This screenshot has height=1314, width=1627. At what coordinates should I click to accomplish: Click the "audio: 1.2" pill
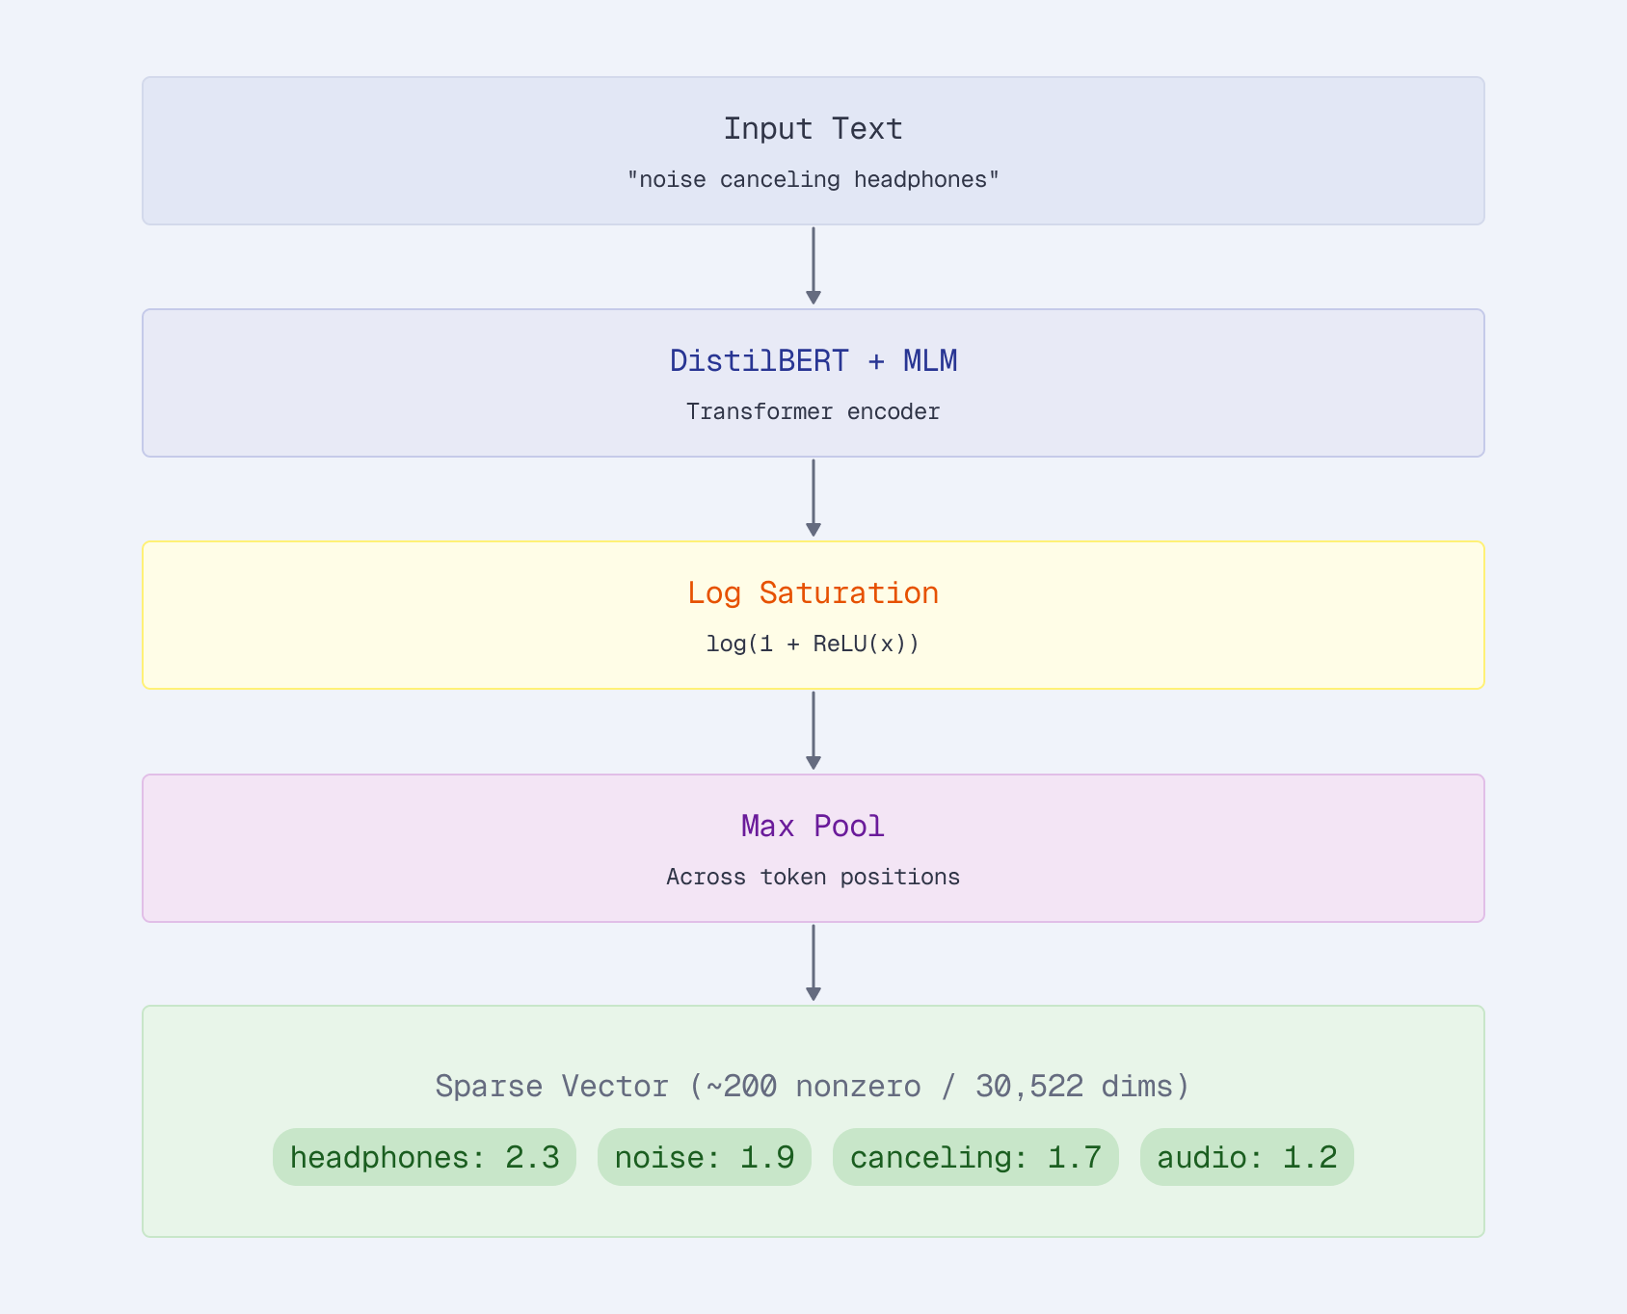1247,1157
